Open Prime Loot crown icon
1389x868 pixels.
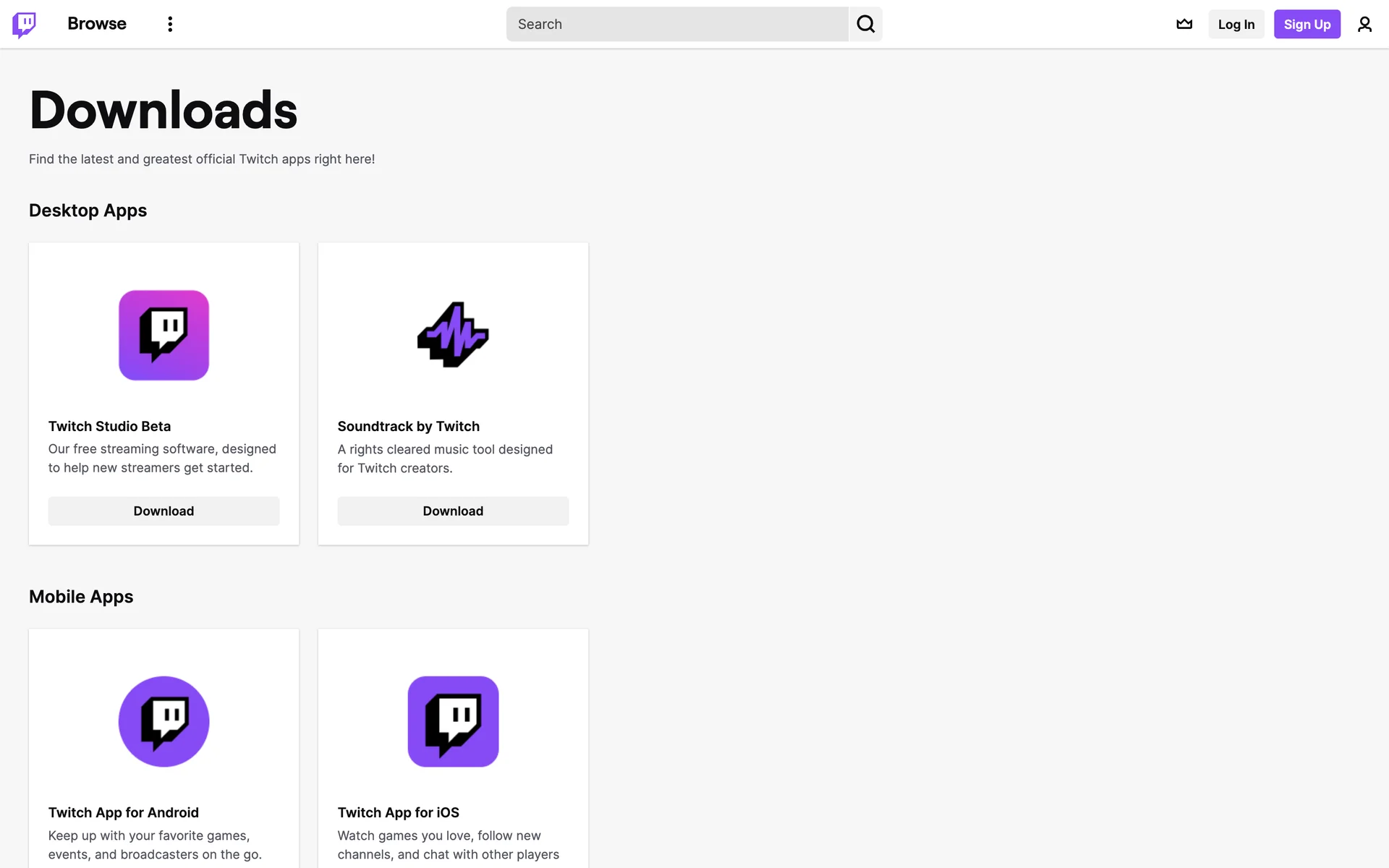pyautogui.click(x=1184, y=24)
